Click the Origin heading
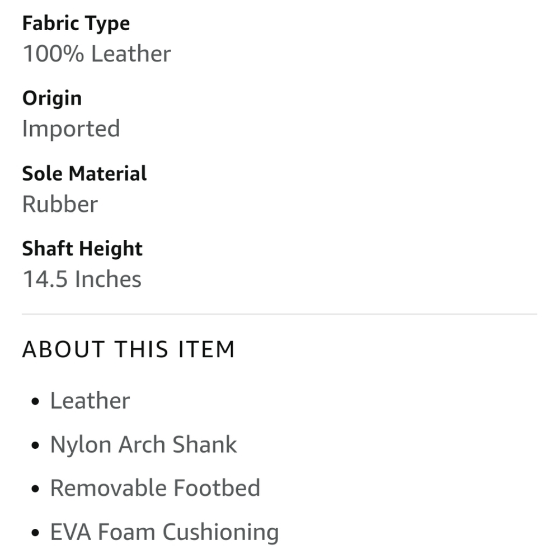This screenshot has width=559, height=559. click(52, 99)
